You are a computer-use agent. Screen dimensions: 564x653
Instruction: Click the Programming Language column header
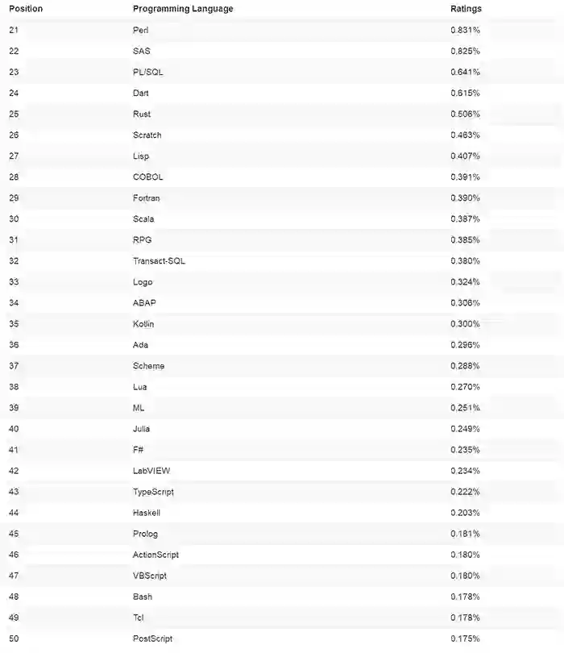pos(183,9)
